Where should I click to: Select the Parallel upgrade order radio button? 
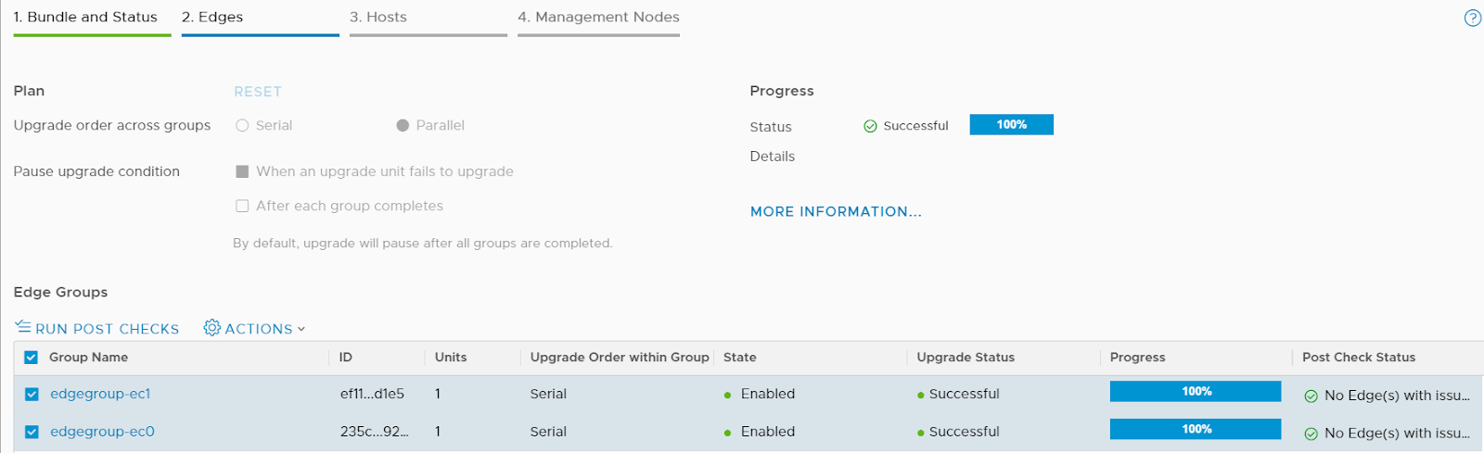click(x=403, y=126)
